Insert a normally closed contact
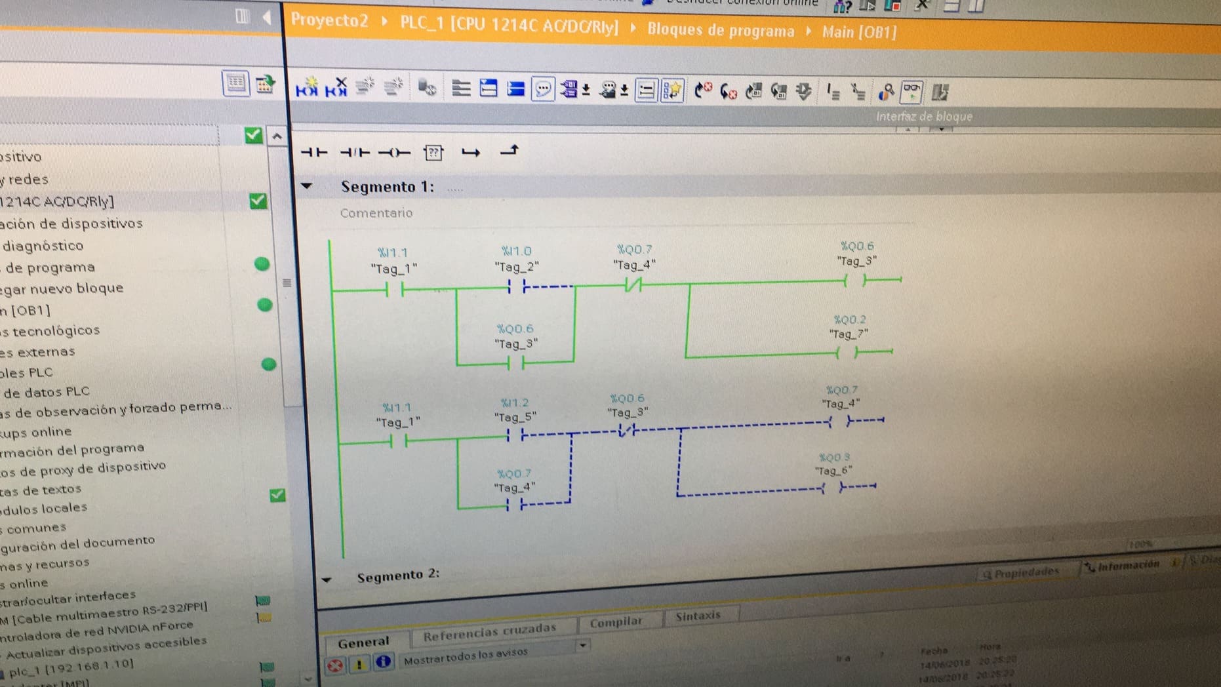Image resolution: width=1221 pixels, height=687 pixels. (x=355, y=153)
